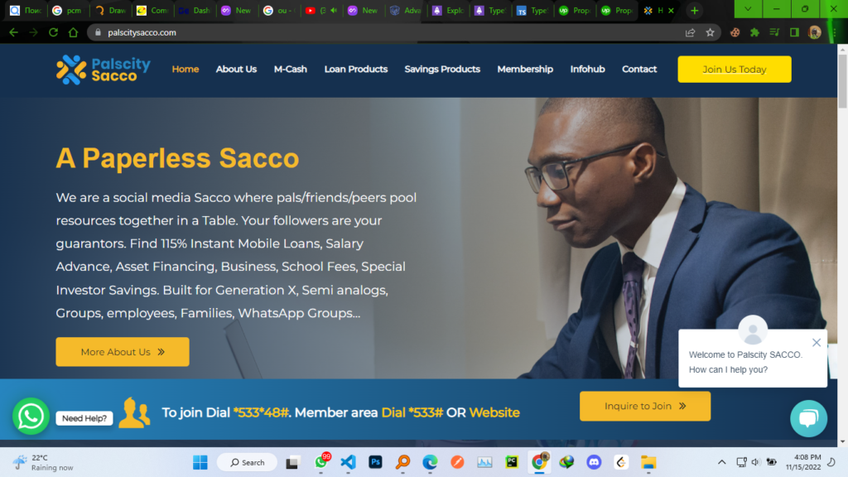Screen dimensions: 848x477
Task: Reload the page
Action: (x=53, y=32)
